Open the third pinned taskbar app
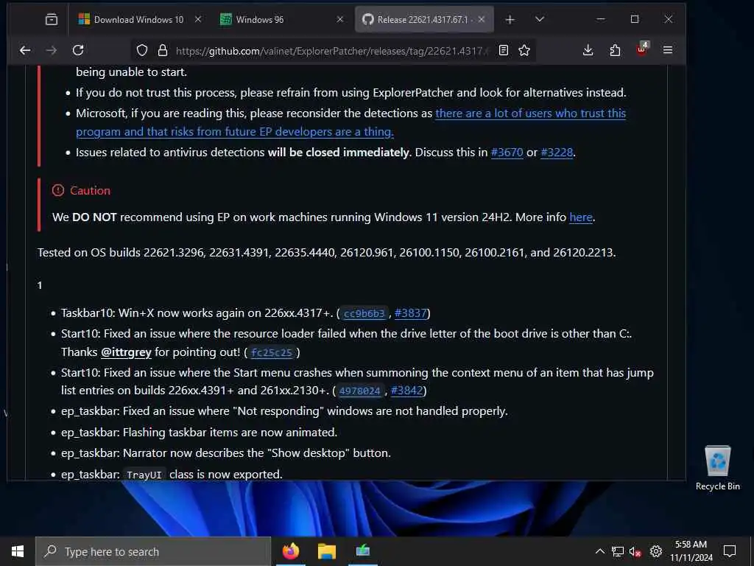The width and height of the screenshot is (754, 566). [x=363, y=551]
